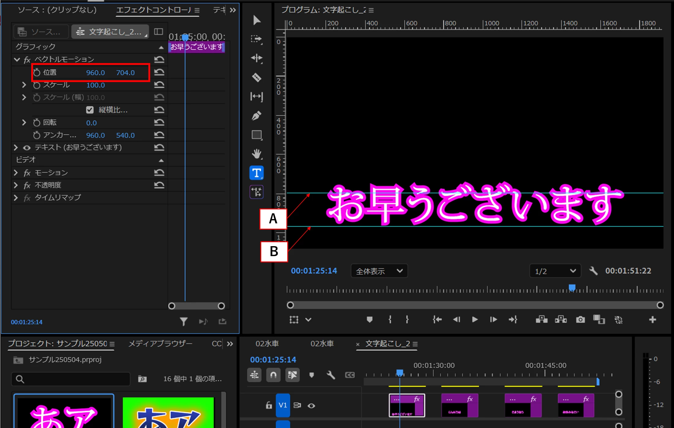This screenshot has height=428, width=674.
Task: Hide the お早うございます text layer
Action: [x=27, y=148]
